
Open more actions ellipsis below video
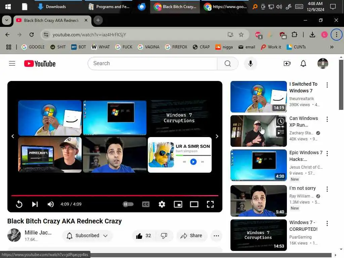(216, 236)
